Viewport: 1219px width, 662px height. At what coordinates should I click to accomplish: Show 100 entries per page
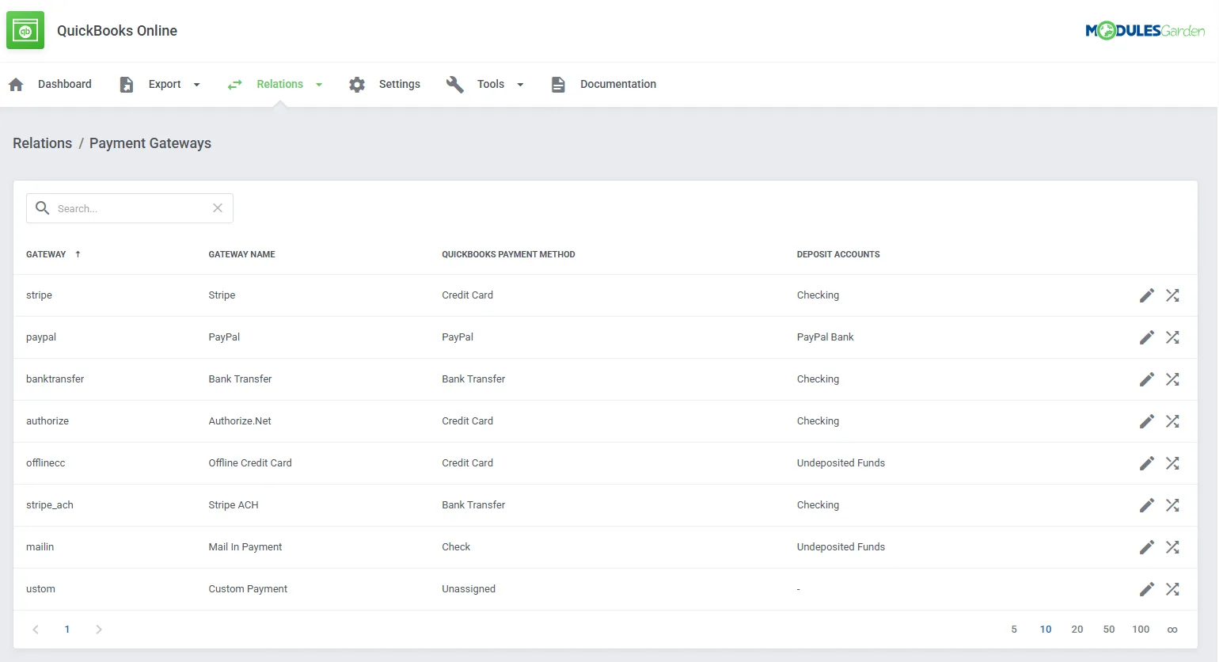(1141, 630)
